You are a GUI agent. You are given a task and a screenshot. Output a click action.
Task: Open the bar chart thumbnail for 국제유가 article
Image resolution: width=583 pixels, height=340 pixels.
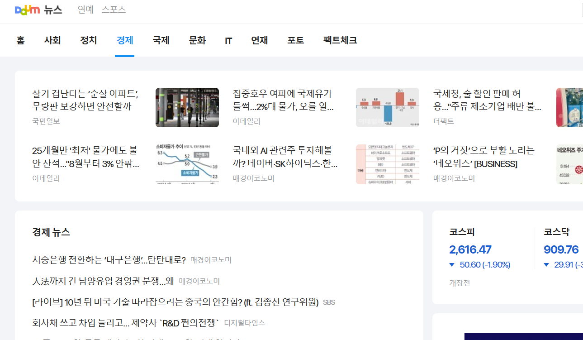(x=388, y=107)
